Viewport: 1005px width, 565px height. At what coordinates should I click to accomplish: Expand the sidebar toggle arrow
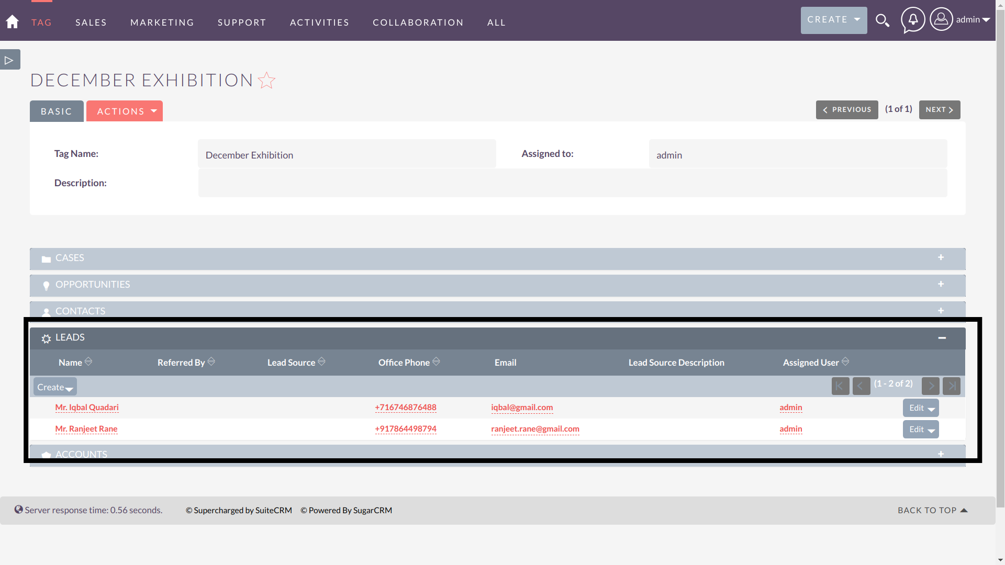coord(9,60)
